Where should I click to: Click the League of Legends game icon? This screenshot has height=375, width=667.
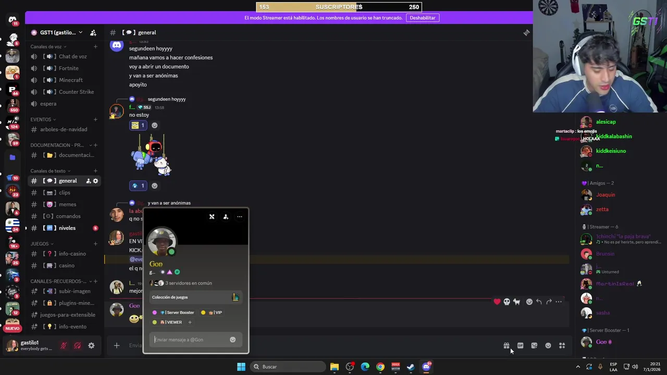point(236,297)
